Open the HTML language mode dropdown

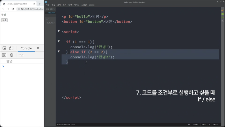204,124
